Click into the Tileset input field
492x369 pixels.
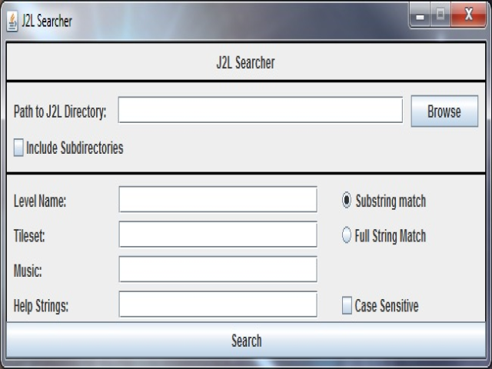tap(218, 234)
